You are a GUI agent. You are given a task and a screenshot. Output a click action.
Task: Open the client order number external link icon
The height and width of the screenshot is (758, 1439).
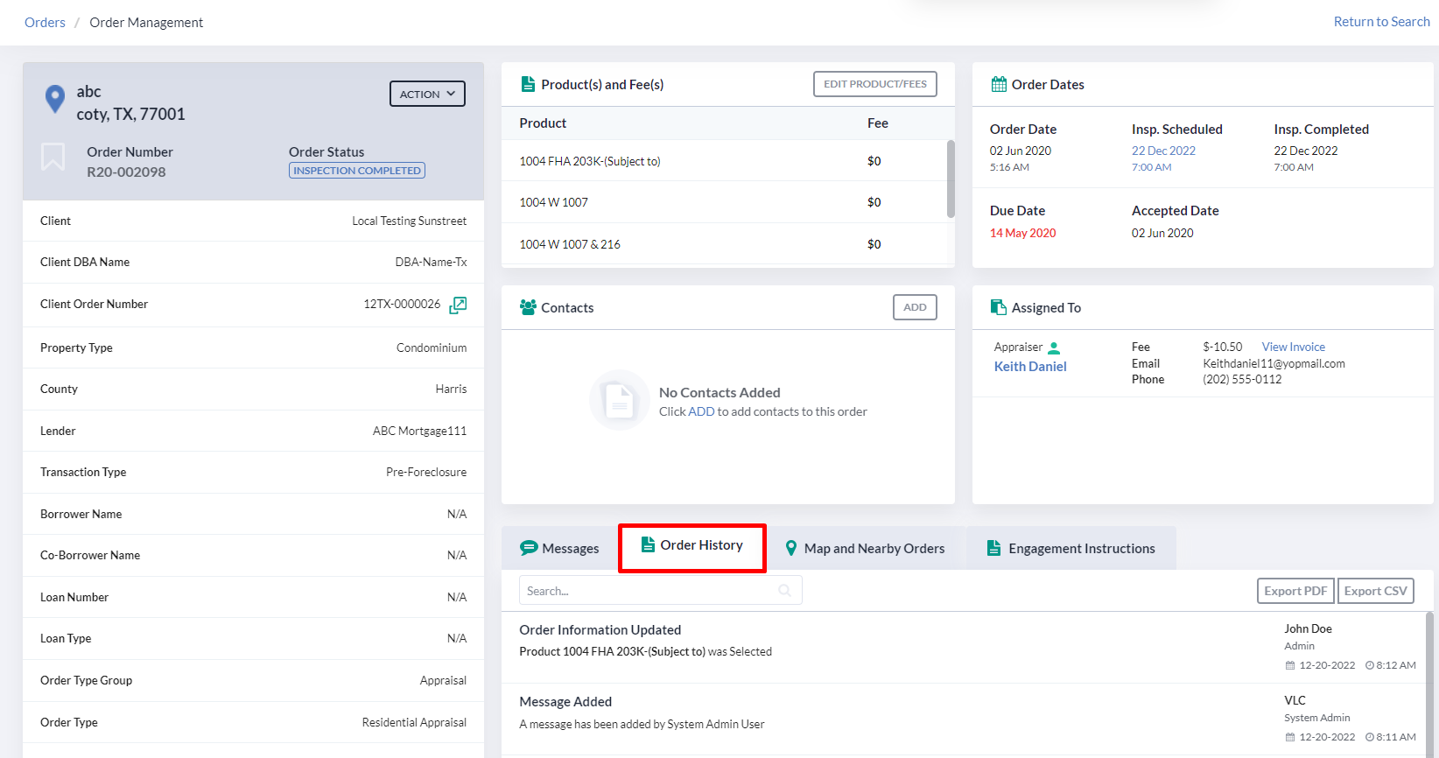(458, 305)
